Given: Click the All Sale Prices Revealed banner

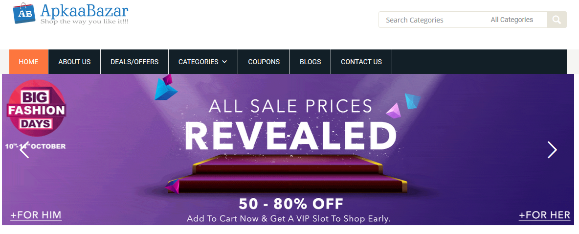Looking at the screenshot, I should click(x=288, y=149).
